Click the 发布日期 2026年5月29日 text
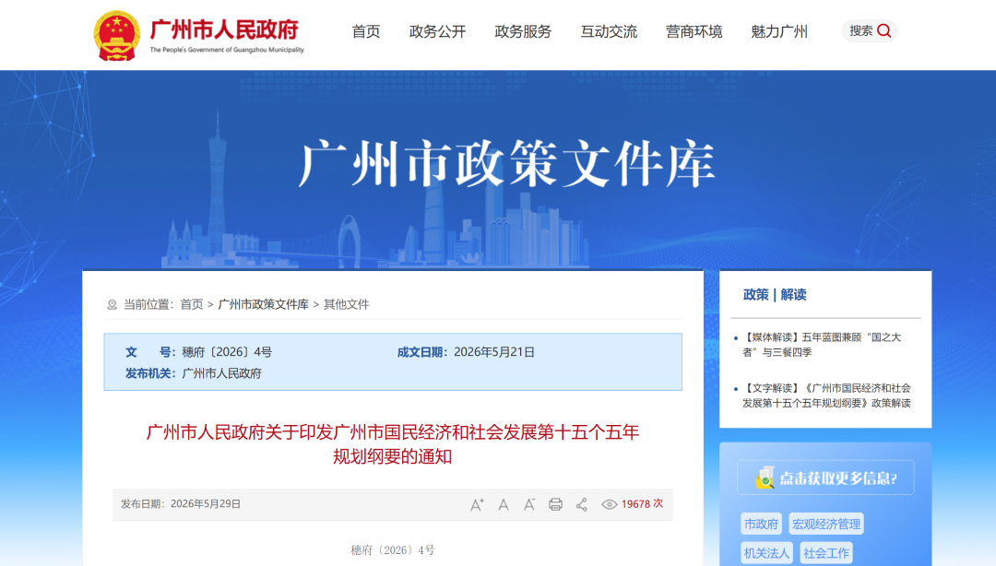 click(181, 503)
